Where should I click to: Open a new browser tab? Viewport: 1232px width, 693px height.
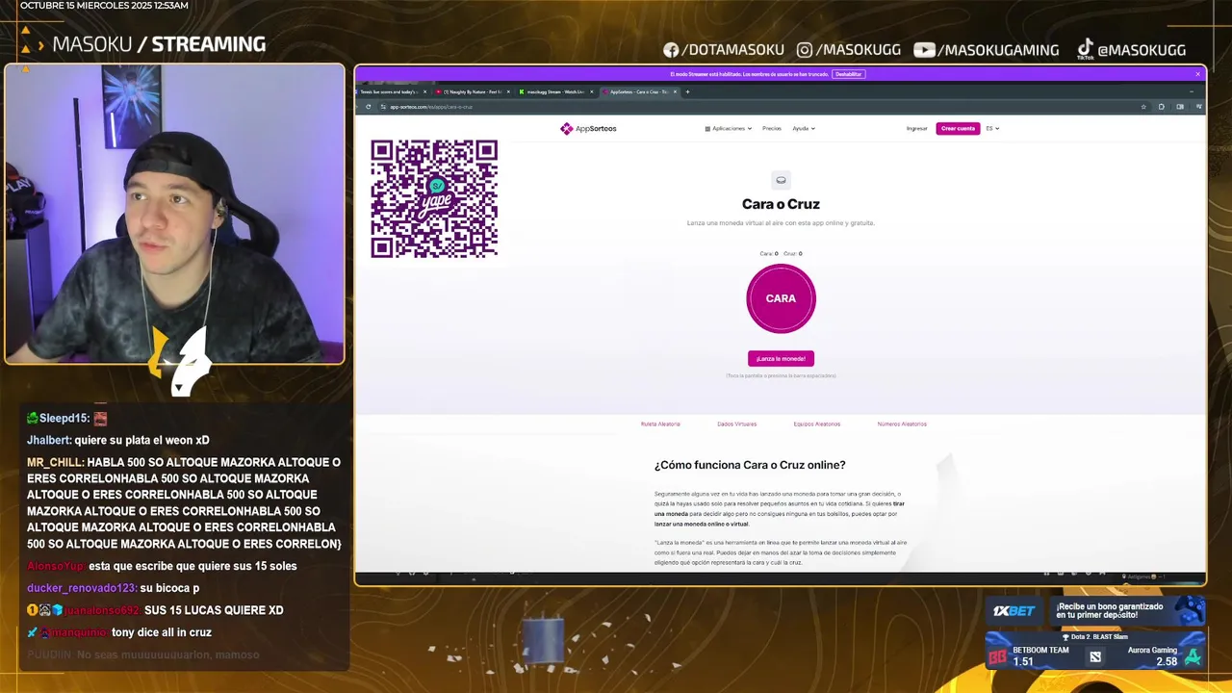[687, 91]
